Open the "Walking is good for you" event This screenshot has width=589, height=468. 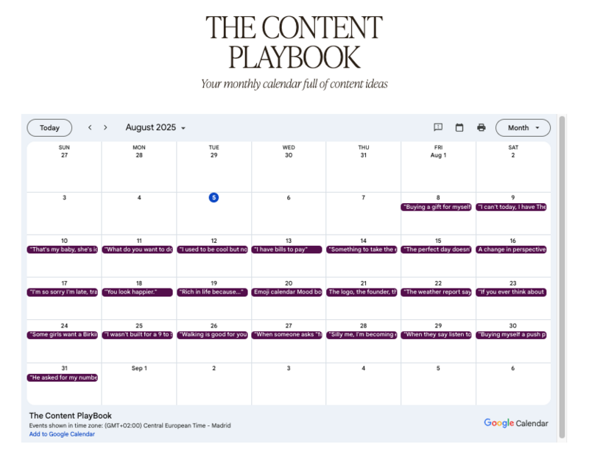(x=212, y=335)
